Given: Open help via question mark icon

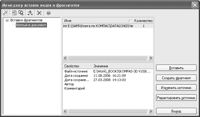Looking at the screenshot, I should [x=48, y=13].
